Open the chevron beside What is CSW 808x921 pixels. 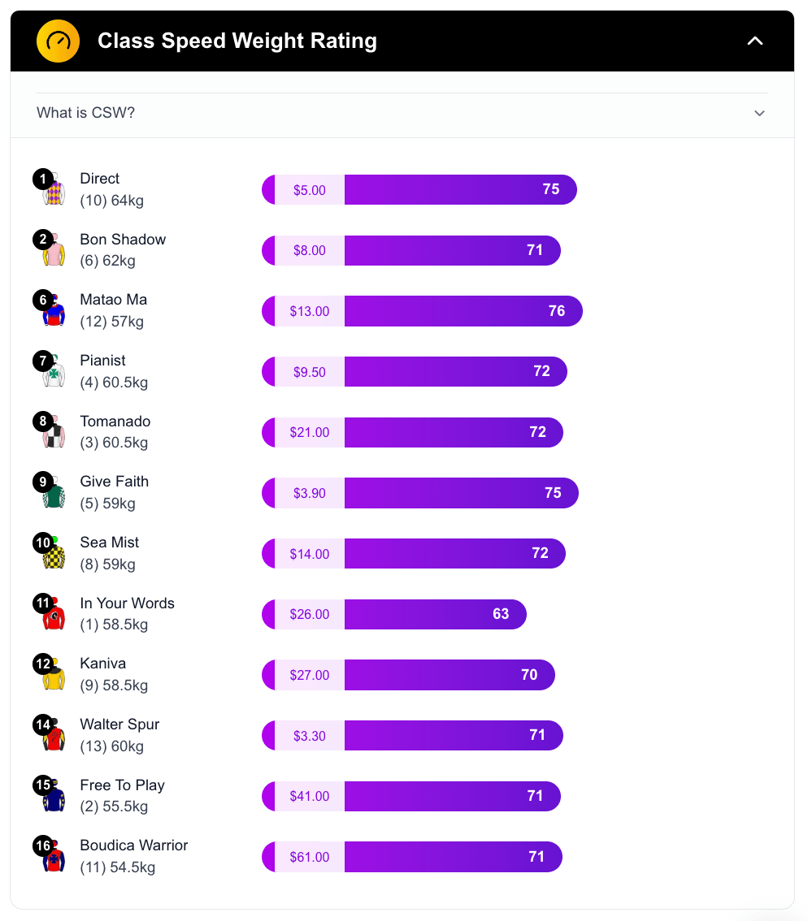759,113
